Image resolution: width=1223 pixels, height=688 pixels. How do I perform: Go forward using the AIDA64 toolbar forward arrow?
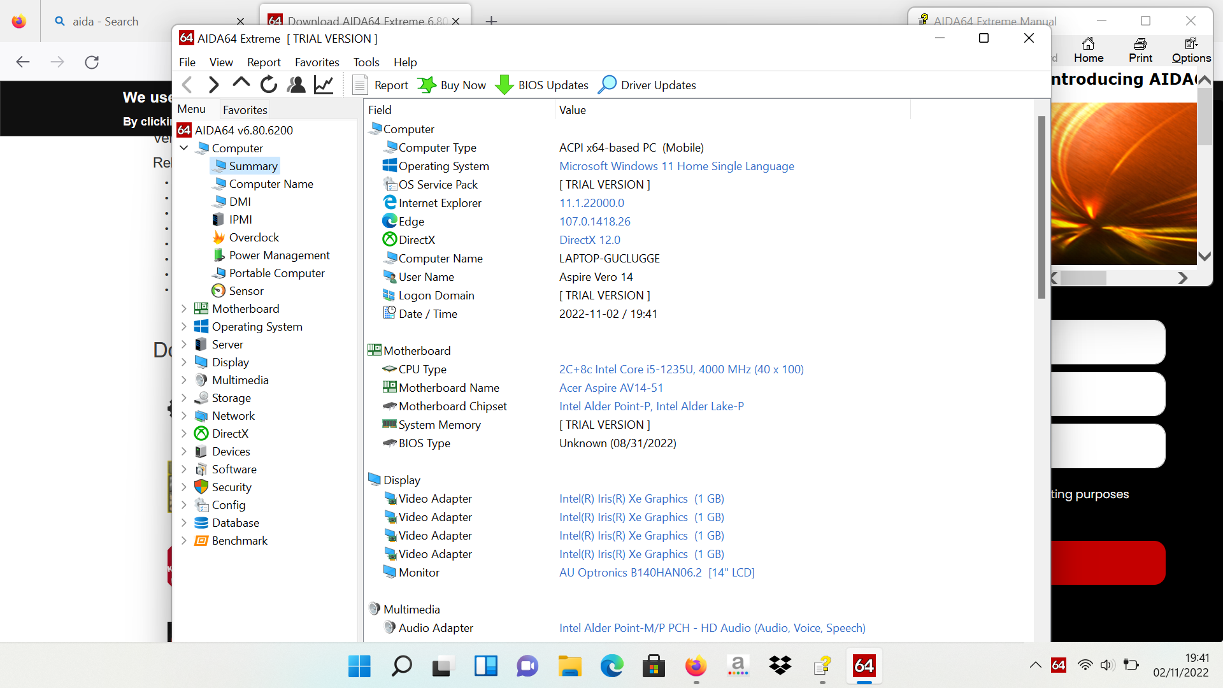pos(213,85)
